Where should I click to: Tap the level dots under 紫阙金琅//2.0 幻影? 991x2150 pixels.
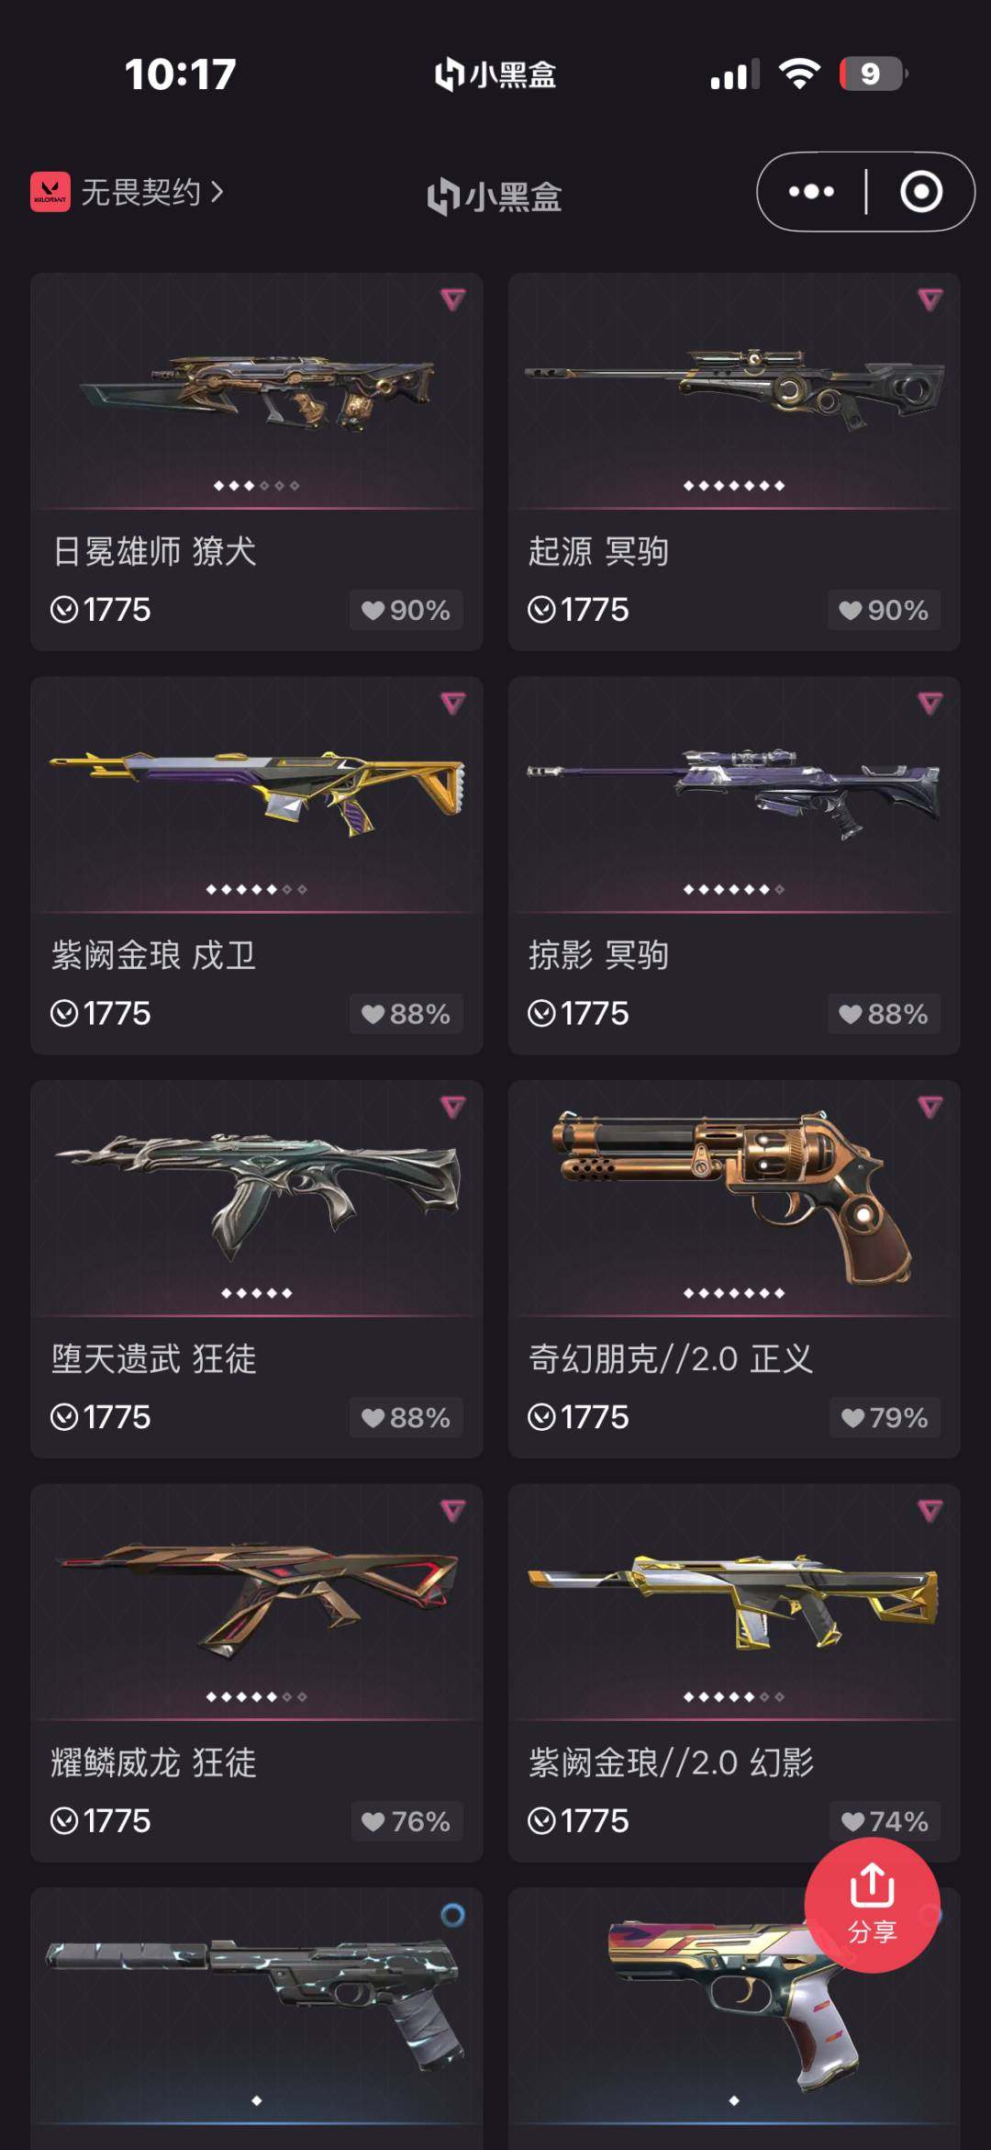[734, 1697]
